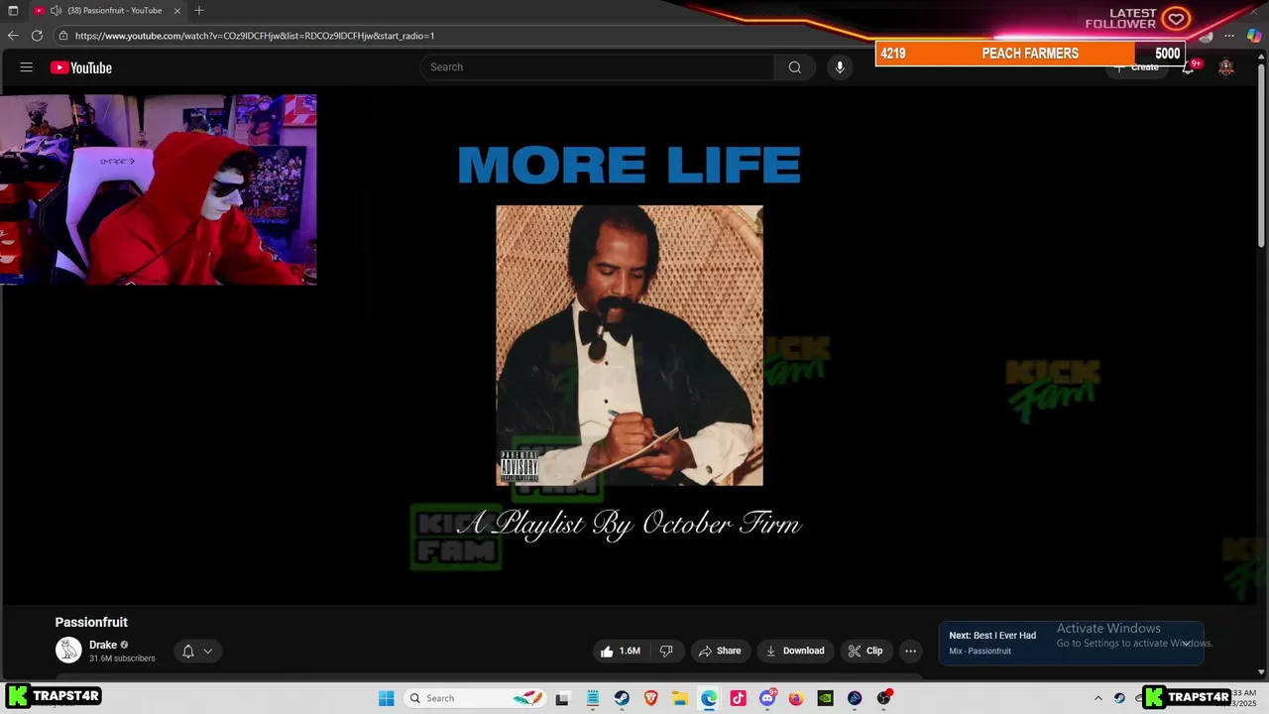Mute the tab via its speaker icon
The height and width of the screenshot is (714, 1269).
[x=56, y=10]
